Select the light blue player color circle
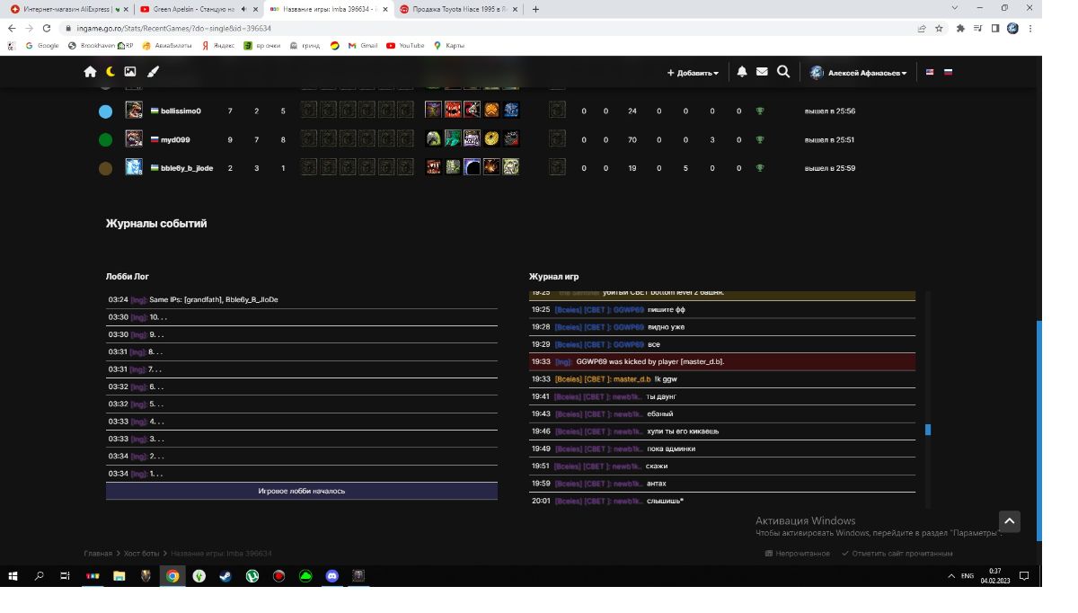The image size is (1078, 613). pos(105,111)
